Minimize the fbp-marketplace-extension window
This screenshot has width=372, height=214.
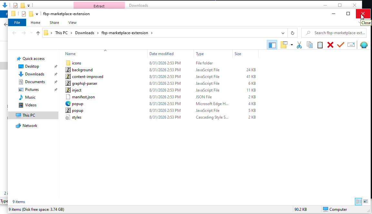point(334,14)
